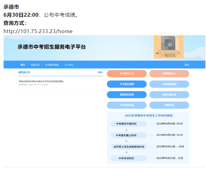Click the 志愿填报须知 button
206x179 pixels.
click(169, 84)
